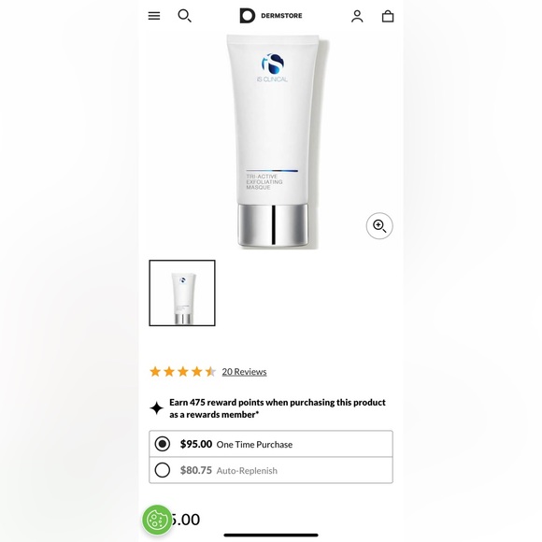Viewport: 542px width, 542px height.
Task: Click the DERMSTORE wordmark text
Action: coord(281,16)
